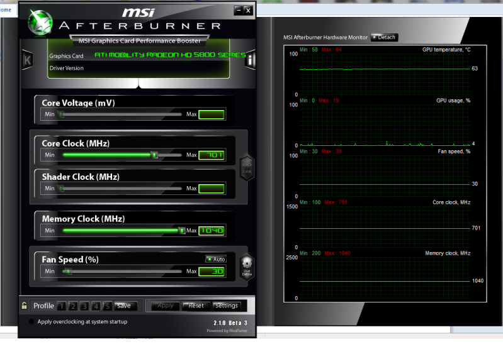Minimize the Afterburner window
The image size is (503, 349).
point(239,10)
